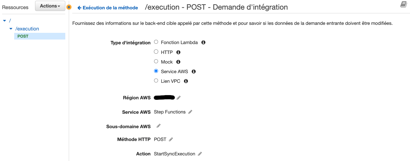Collapse the root / resource tree arrow

[4, 21]
